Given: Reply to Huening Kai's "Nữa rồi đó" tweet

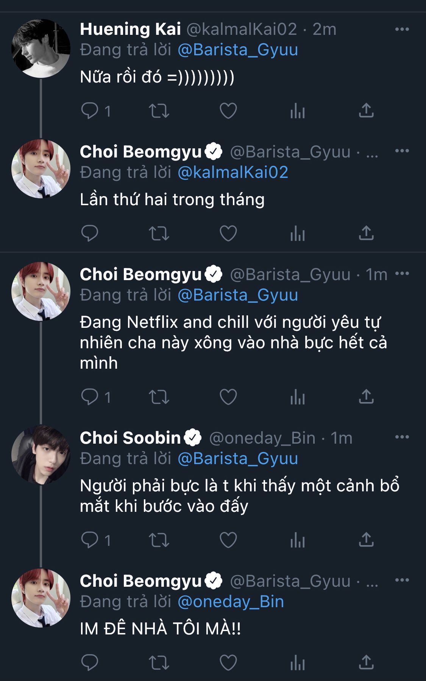Looking at the screenshot, I should point(90,111).
